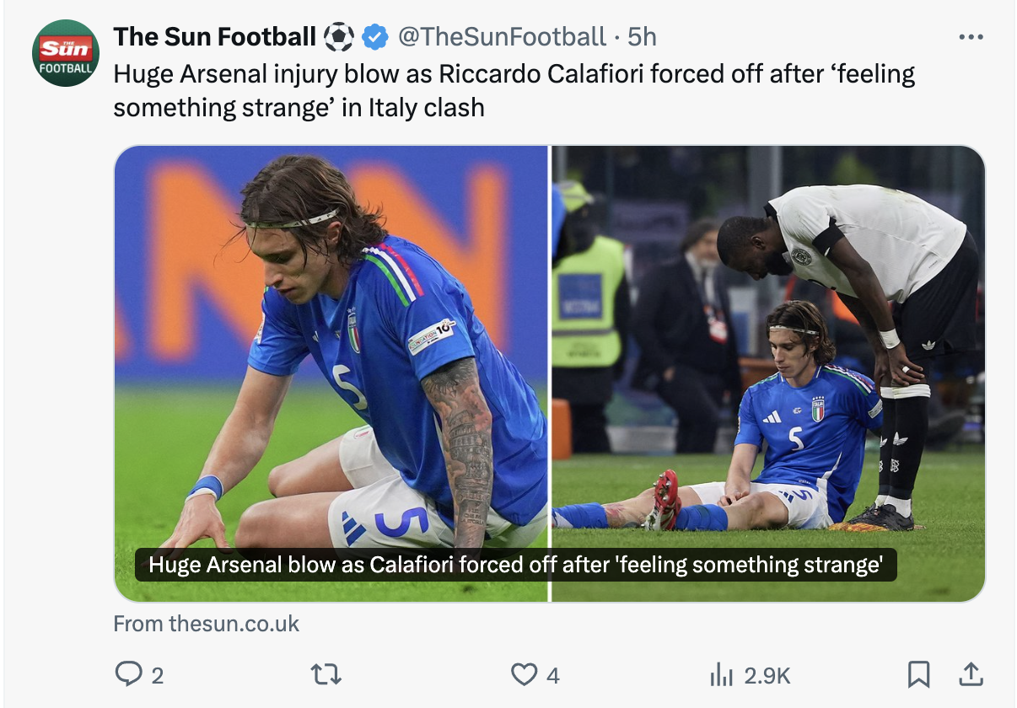Click the tweet text about Riccardo Calafiori
The width and height of the screenshot is (1017, 708).
point(514,90)
